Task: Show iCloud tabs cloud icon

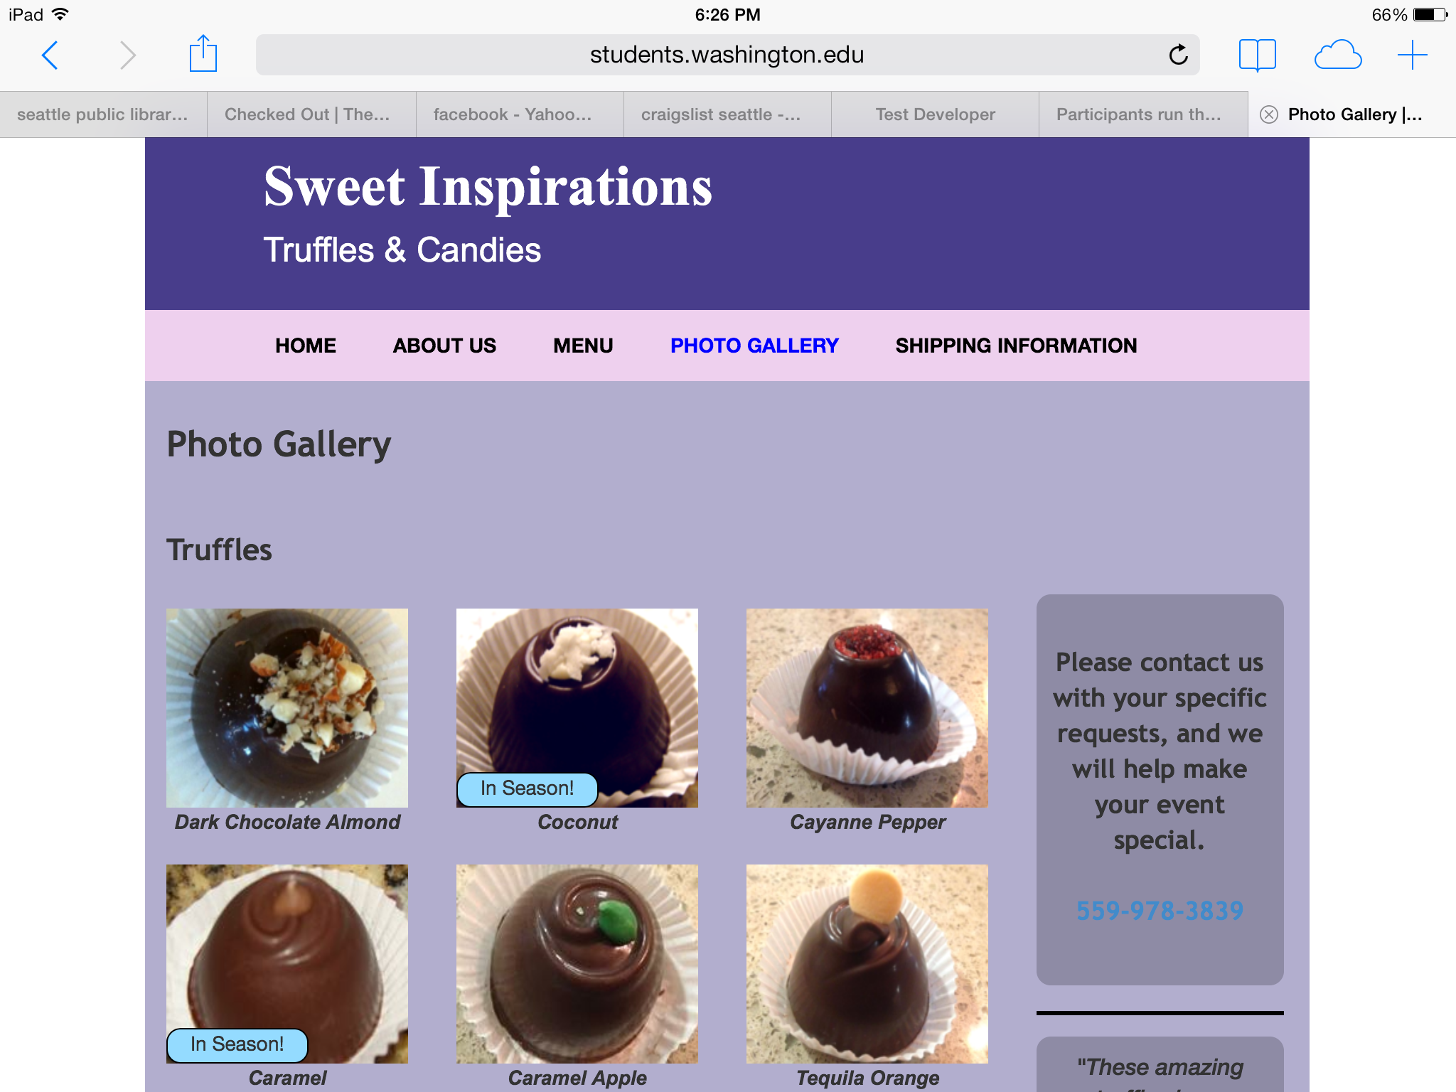Action: coord(1337,55)
